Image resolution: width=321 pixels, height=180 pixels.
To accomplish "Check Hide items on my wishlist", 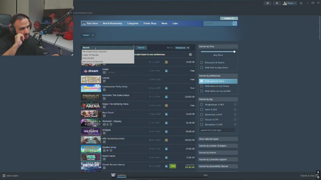I will coord(202,91).
